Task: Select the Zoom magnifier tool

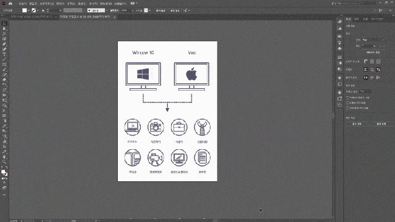Action: coord(4,162)
